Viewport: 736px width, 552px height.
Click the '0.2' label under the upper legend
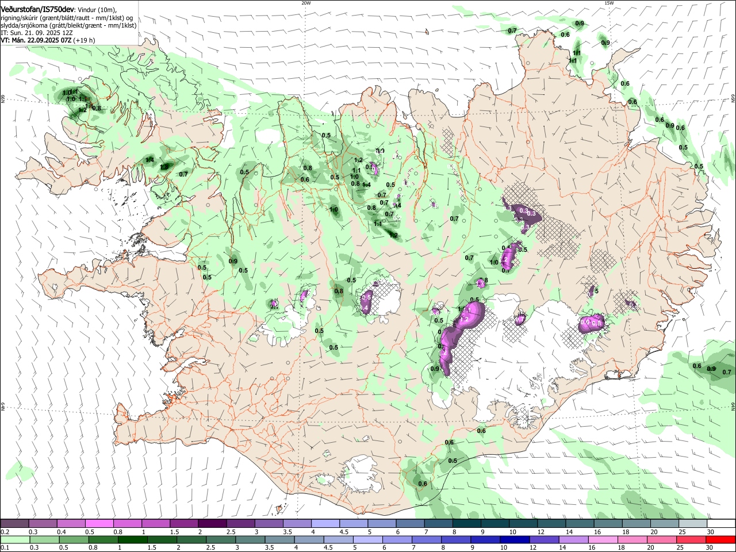click(x=5, y=532)
